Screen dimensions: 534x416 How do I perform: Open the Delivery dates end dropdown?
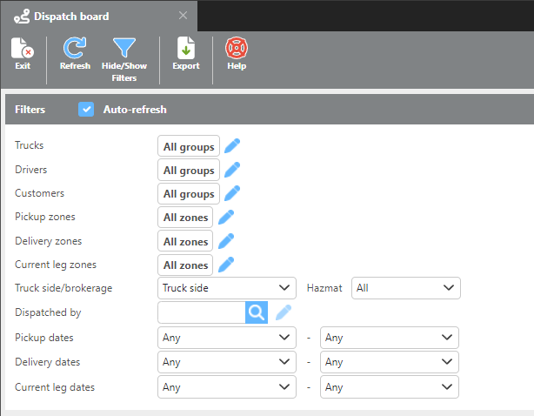pyautogui.click(x=389, y=362)
